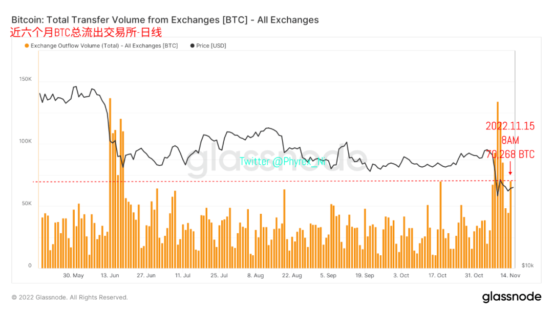Click the Glassnode copyright notice text
553x311 pixels.
pos(70,297)
